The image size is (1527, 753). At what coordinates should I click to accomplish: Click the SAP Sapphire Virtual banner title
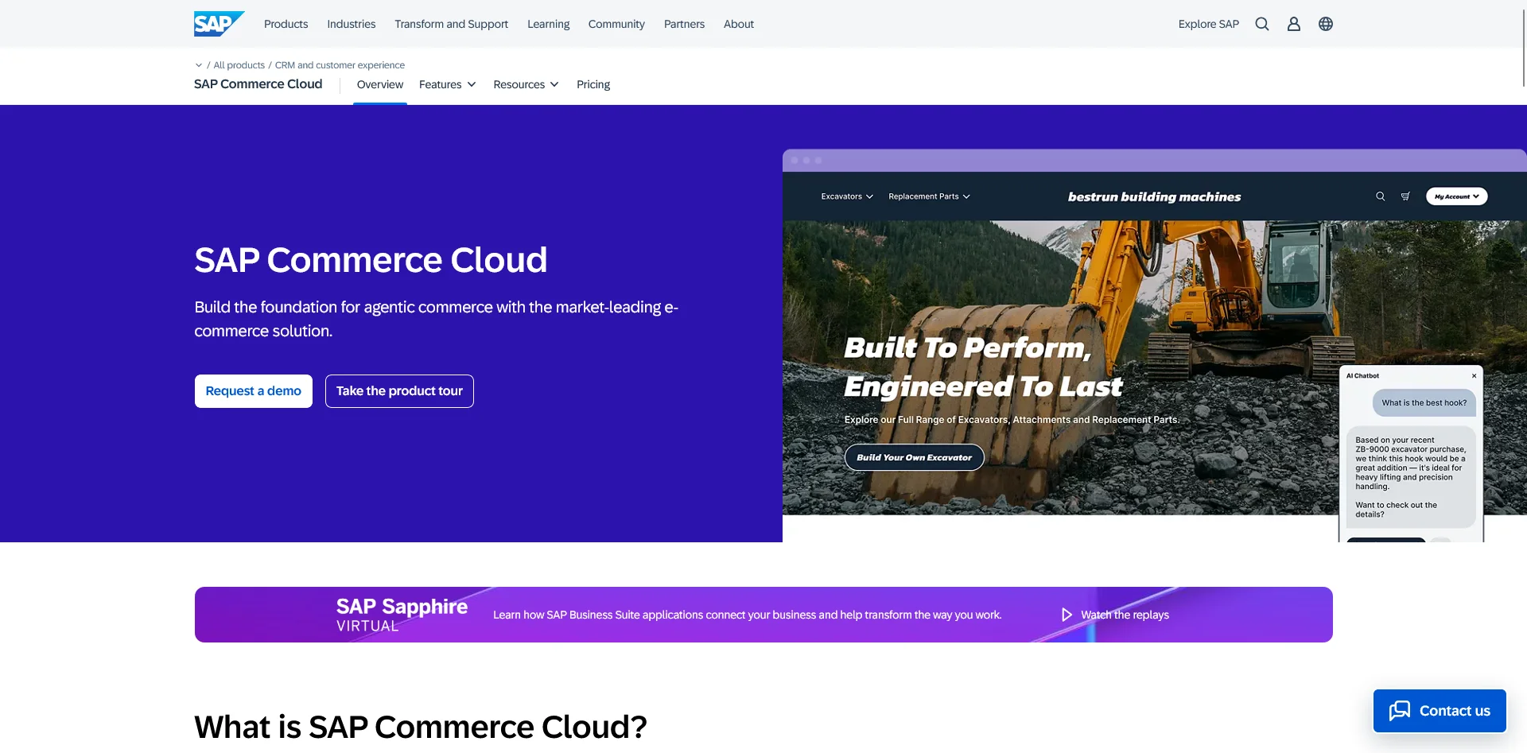(x=402, y=615)
